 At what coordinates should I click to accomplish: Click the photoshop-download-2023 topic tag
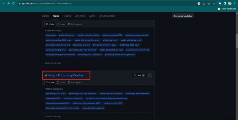[x=58, y=103]
